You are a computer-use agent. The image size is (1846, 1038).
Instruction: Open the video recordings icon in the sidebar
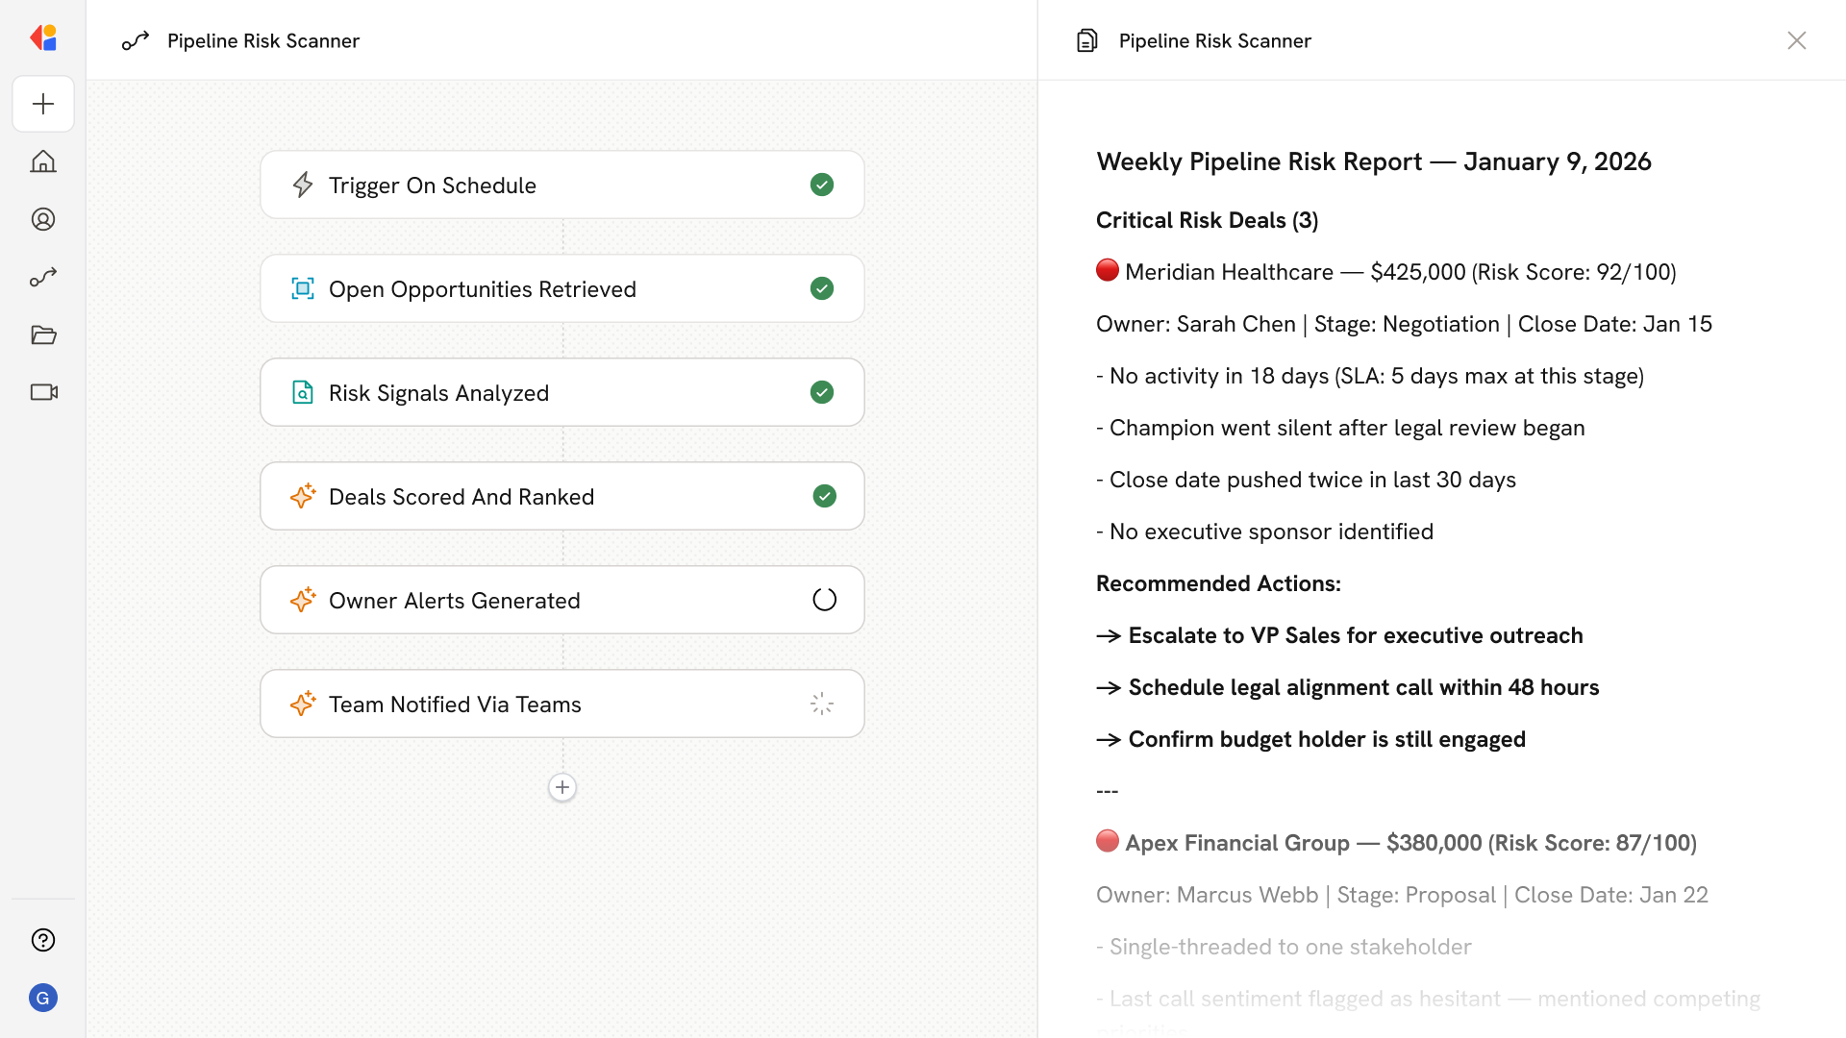click(43, 392)
